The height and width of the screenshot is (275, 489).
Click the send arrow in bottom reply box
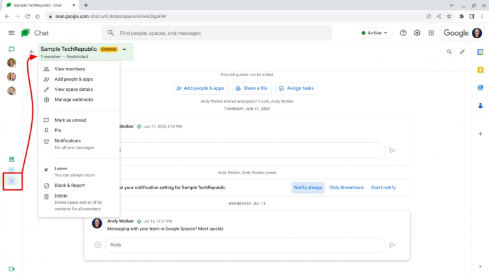click(392, 245)
